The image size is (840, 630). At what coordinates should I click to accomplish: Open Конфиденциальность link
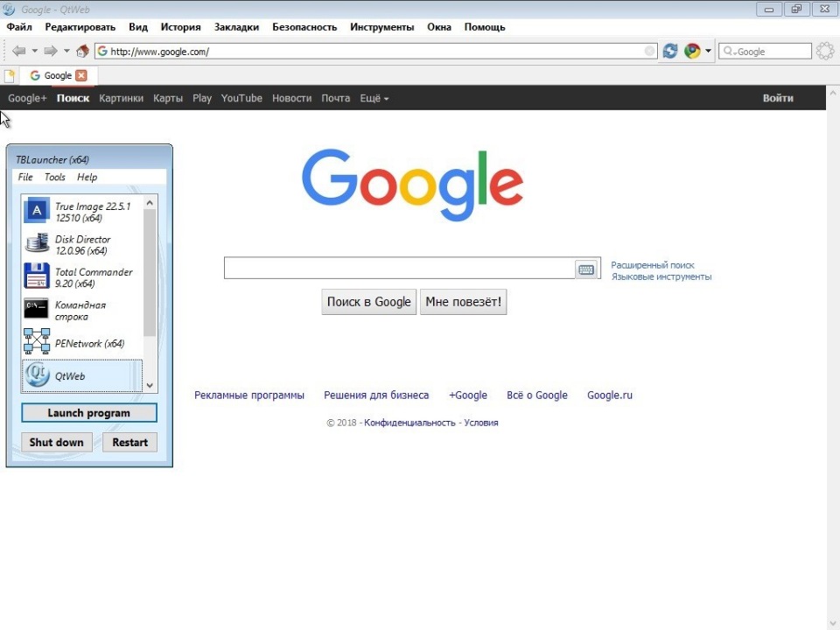tap(409, 423)
